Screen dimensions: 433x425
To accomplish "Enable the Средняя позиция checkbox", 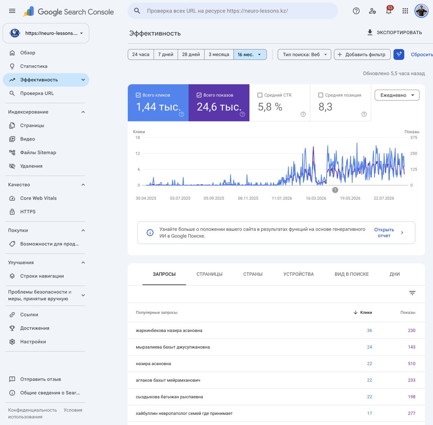I will tap(321, 95).
